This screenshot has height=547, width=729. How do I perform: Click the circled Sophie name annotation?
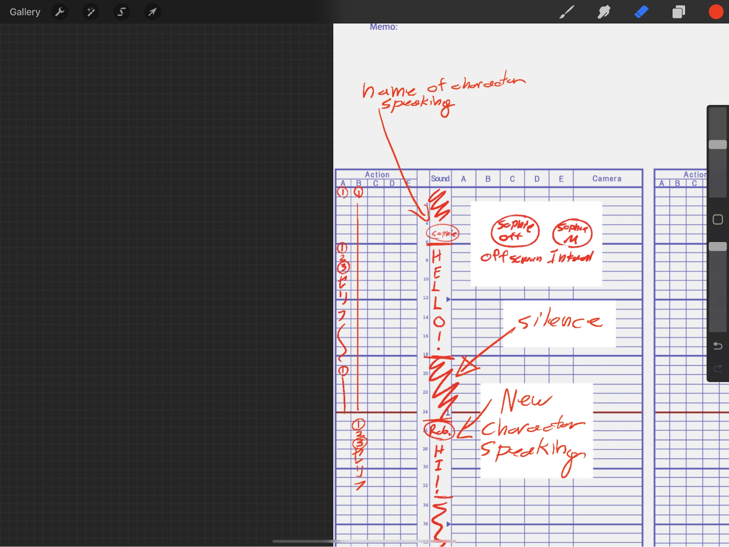pos(443,234)
